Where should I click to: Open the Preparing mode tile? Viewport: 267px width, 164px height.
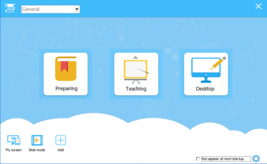[x=66, y=74]
